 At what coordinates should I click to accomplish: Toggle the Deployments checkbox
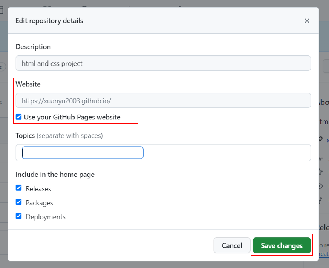point(19,216)
